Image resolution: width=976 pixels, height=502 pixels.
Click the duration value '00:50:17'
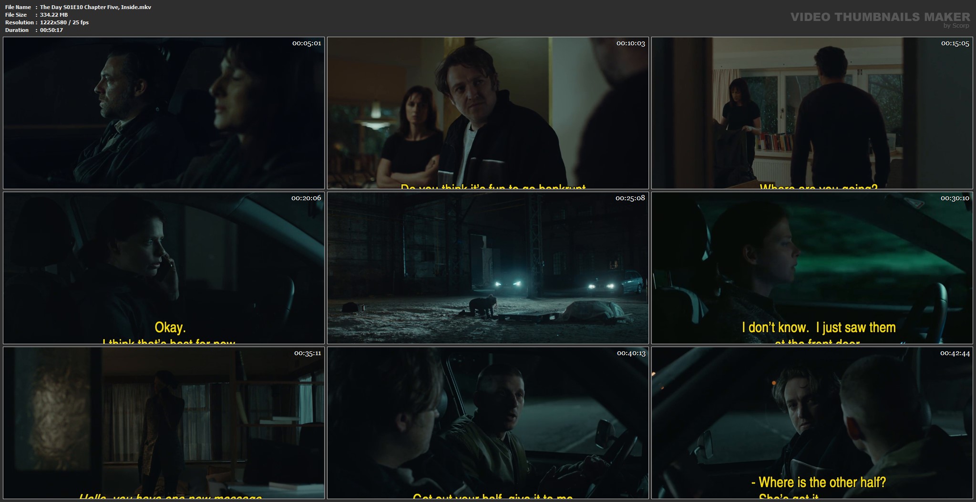[x=51, y=30]
